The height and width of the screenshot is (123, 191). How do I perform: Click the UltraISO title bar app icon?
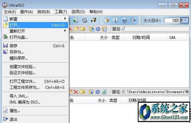pyautogui.click(x=5, y=5)
